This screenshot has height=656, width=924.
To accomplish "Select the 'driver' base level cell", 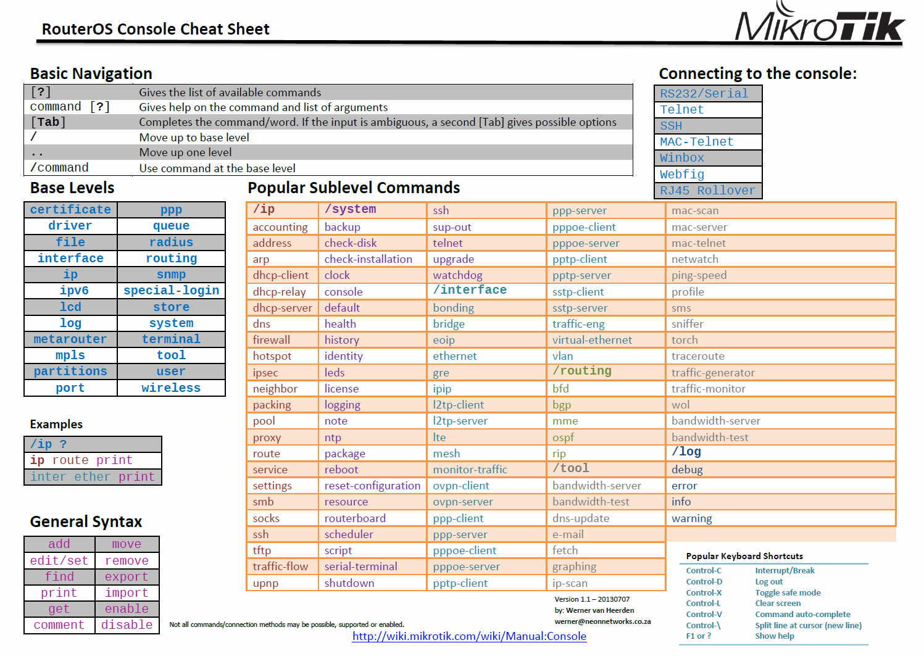I will click(x=70, y=226).
